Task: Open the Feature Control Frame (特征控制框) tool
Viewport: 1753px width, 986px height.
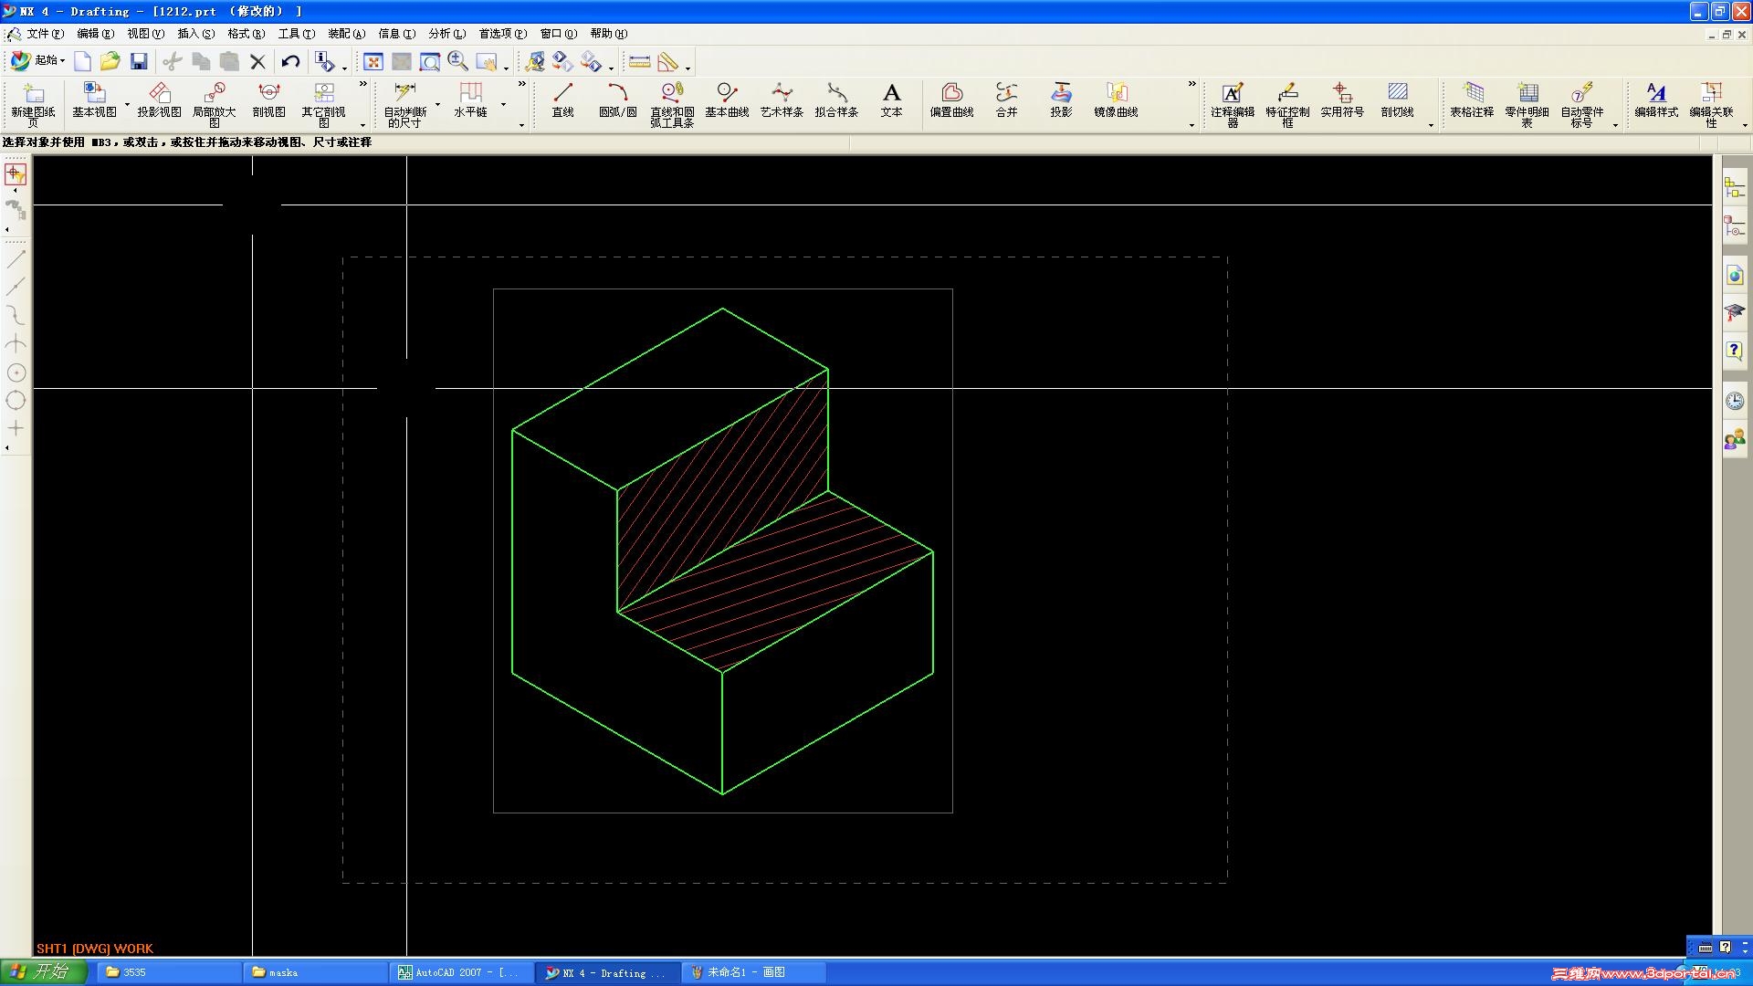Action: point(1287,104)
